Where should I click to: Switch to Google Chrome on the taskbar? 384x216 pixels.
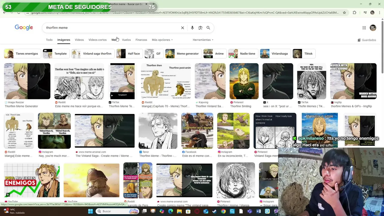tap(223, 211)
